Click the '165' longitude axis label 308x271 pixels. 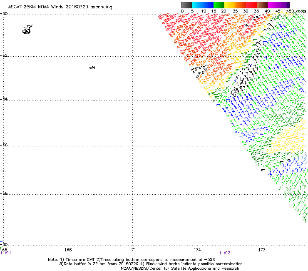3,250
